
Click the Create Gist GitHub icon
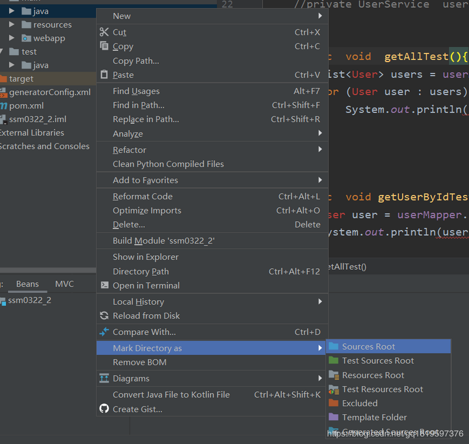point(104,409)
